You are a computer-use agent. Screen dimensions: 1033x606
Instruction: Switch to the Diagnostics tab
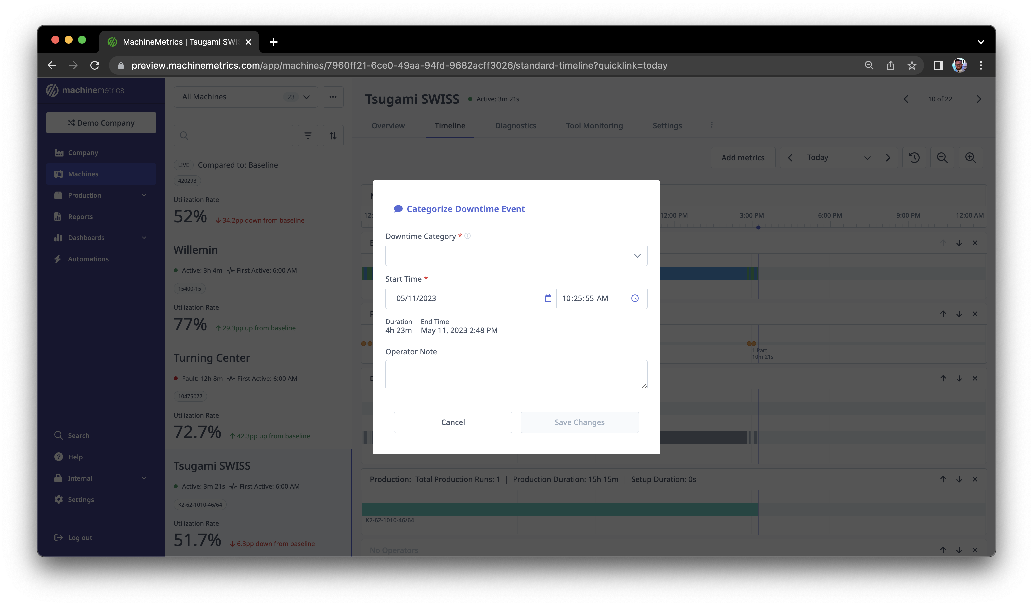pyautogui.click(x=515, y=126)
